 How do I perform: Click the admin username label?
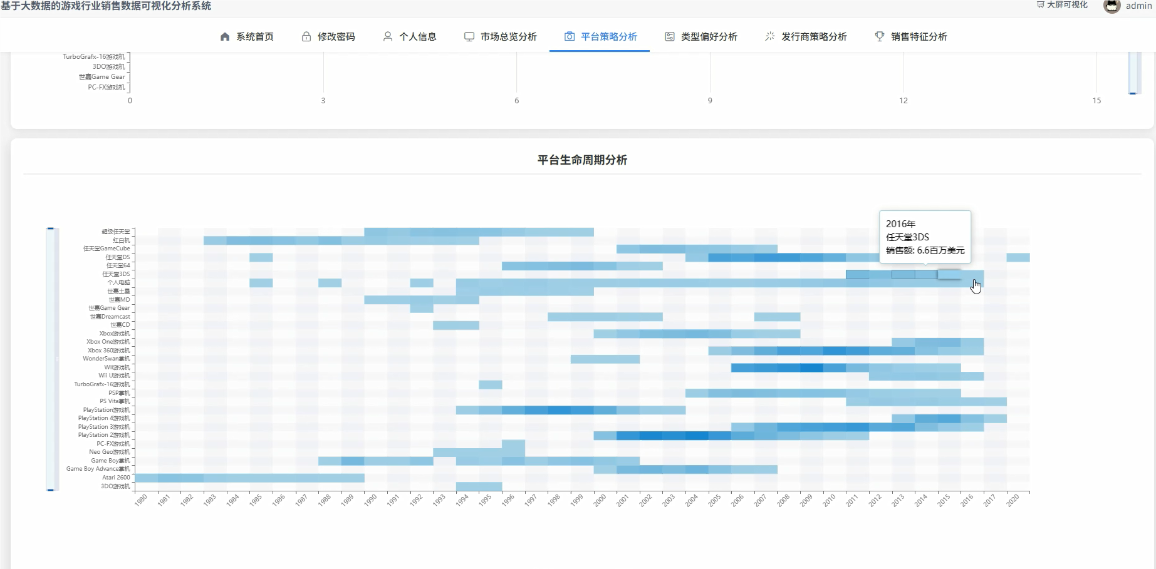1138,6
